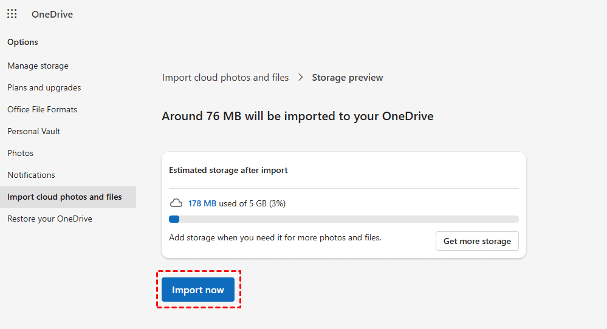The height and width of the screenshot is (329, 607).
Task: Open the Photos options page
Action: click(20, 153)
